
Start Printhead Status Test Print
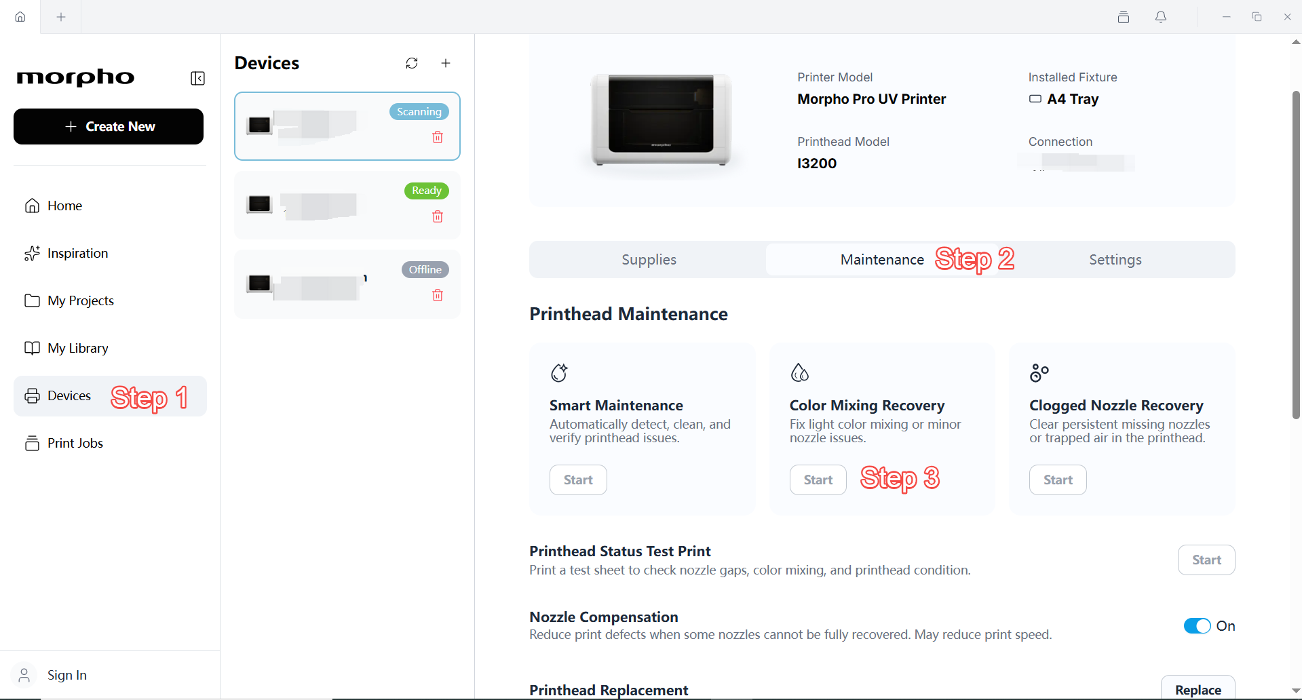(1206, 560)
